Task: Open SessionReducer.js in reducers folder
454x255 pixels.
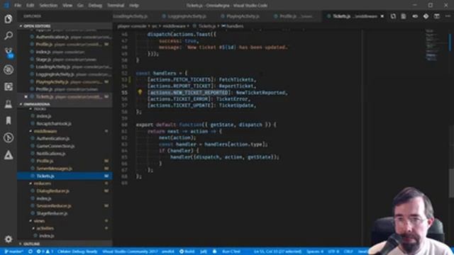Action: (x=54, y=206)
